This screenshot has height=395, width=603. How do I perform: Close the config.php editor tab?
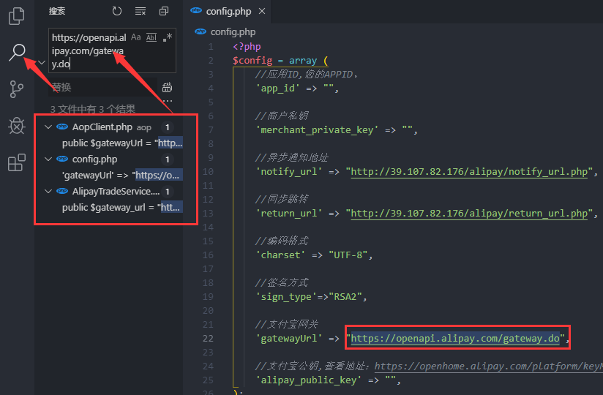(x=262, y=11)
